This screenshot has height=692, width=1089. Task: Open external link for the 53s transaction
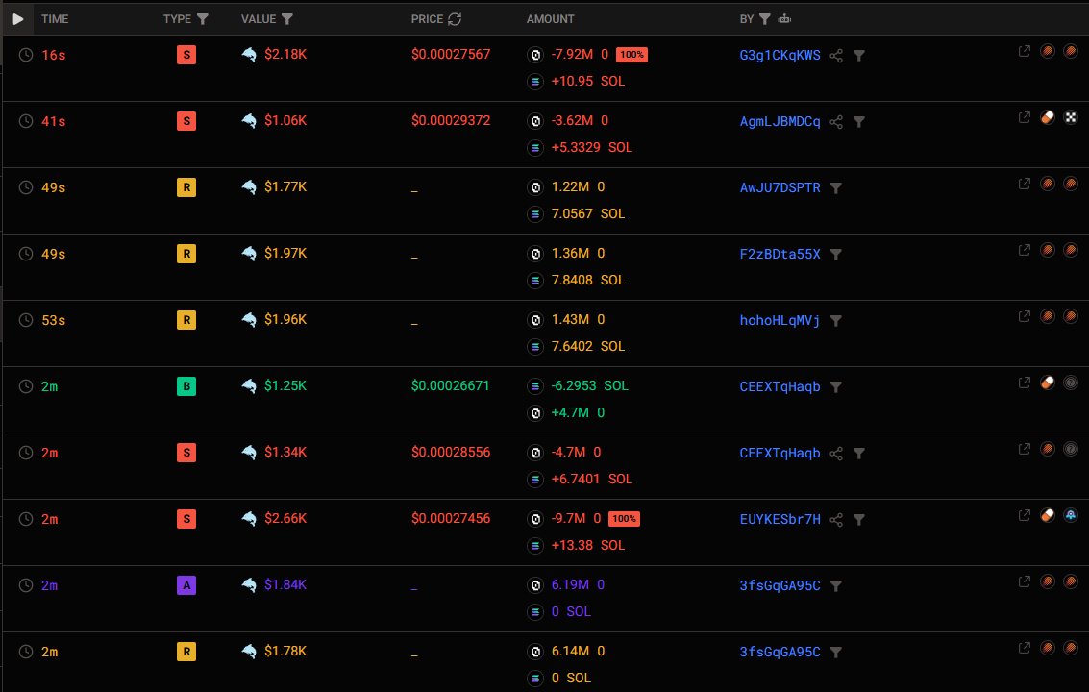(1025, 316)
